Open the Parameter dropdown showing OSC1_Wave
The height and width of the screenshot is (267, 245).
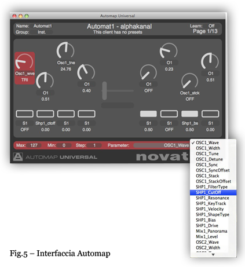coord(162,145)
